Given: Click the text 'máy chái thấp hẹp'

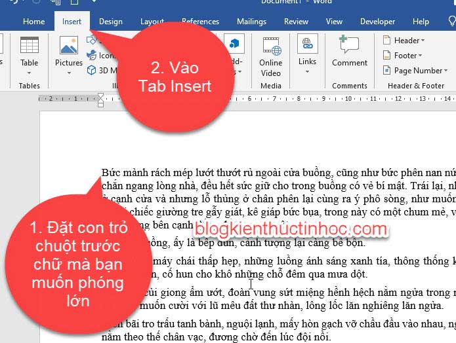Looking at the screenshot, I should tap(196, 261).
